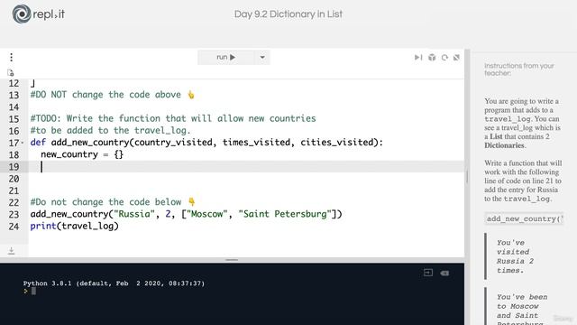Run the program with the run button
577x325 pixels.
[226, 57]
